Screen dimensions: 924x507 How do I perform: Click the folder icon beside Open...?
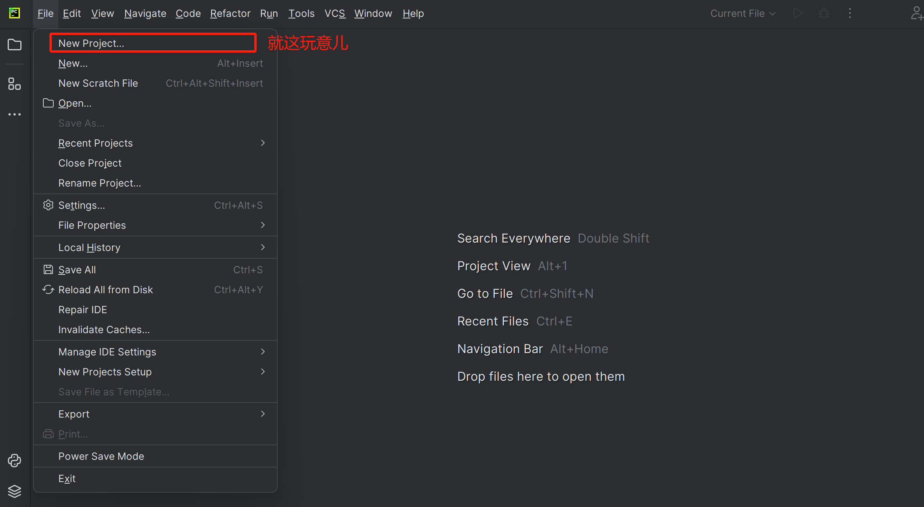tap(48, 103)
